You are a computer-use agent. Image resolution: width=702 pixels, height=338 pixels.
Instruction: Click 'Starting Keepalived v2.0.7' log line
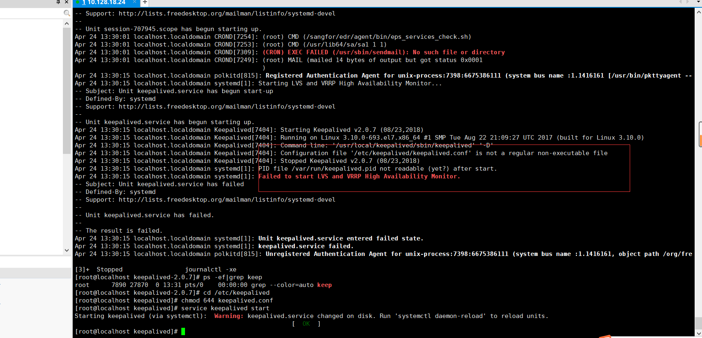click(352, 130)
